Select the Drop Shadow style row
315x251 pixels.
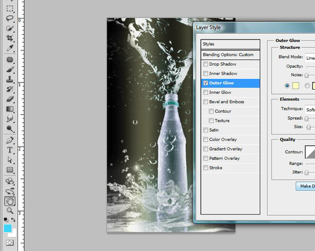click(230, 64)
